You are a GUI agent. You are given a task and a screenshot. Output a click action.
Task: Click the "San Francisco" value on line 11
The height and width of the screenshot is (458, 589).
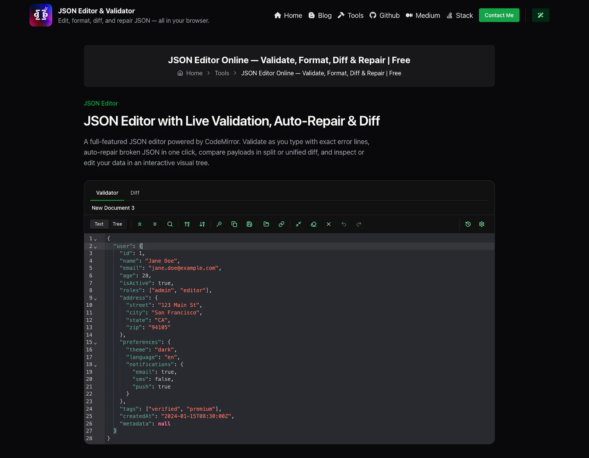pos(175,313)
